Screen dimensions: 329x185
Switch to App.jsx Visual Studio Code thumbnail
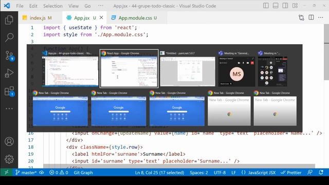(70, 68)
